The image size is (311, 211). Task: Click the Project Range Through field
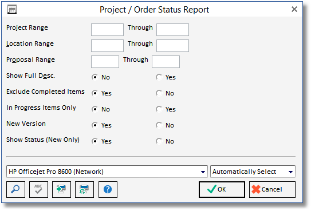coord(172,30)
